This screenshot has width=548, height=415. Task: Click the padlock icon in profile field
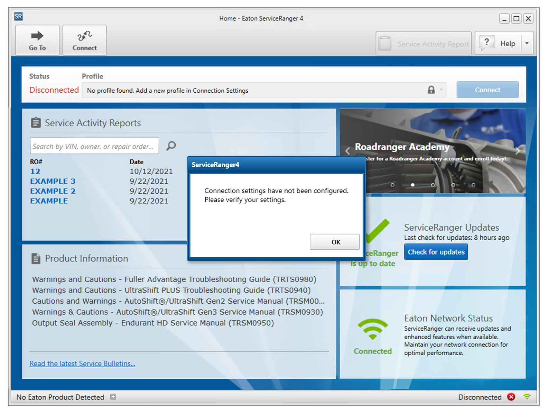tap(431, 90)
